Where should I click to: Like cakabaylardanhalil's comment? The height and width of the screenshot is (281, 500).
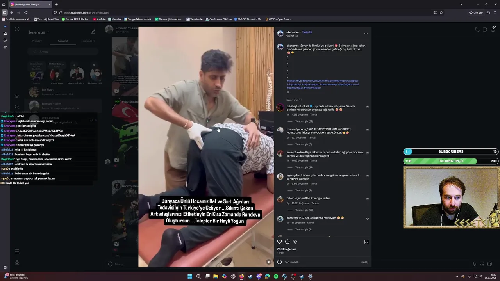367,107
